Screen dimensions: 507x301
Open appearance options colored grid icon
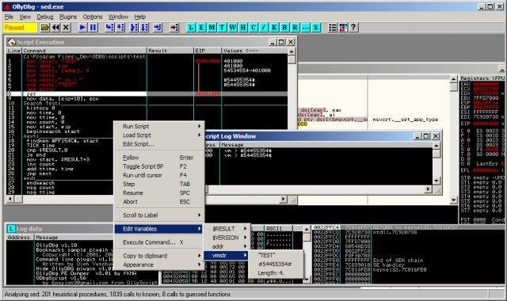[343, 28]
